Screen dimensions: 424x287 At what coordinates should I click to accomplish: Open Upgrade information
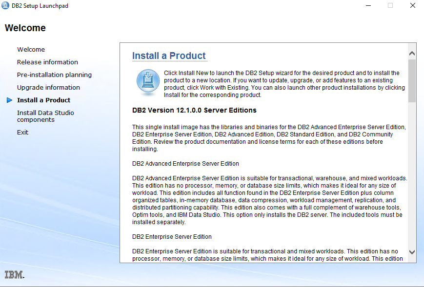coord(49,87)
